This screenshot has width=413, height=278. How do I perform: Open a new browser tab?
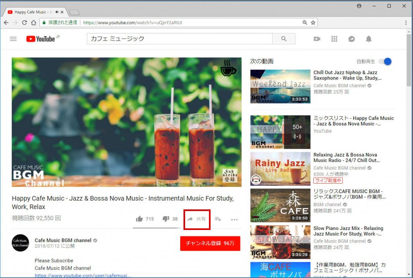point(74,12)
